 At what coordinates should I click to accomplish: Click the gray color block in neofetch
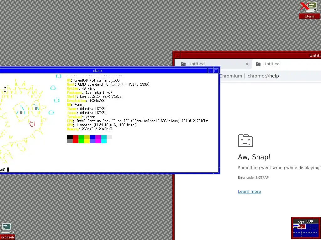coord(70,141)
